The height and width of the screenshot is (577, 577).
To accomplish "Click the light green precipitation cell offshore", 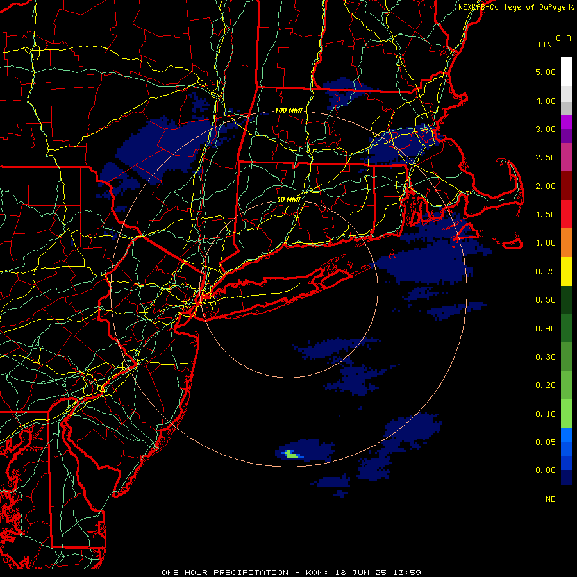I will pos(291,454).
